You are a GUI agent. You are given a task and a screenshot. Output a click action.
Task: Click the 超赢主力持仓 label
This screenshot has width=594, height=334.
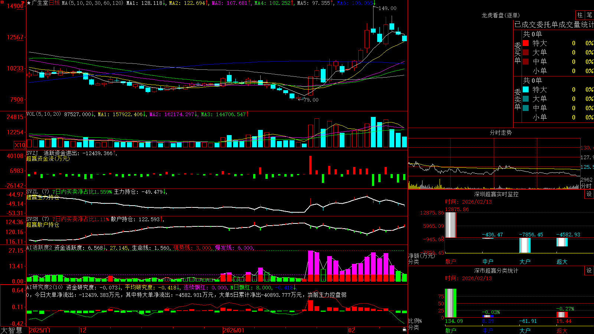43,197
